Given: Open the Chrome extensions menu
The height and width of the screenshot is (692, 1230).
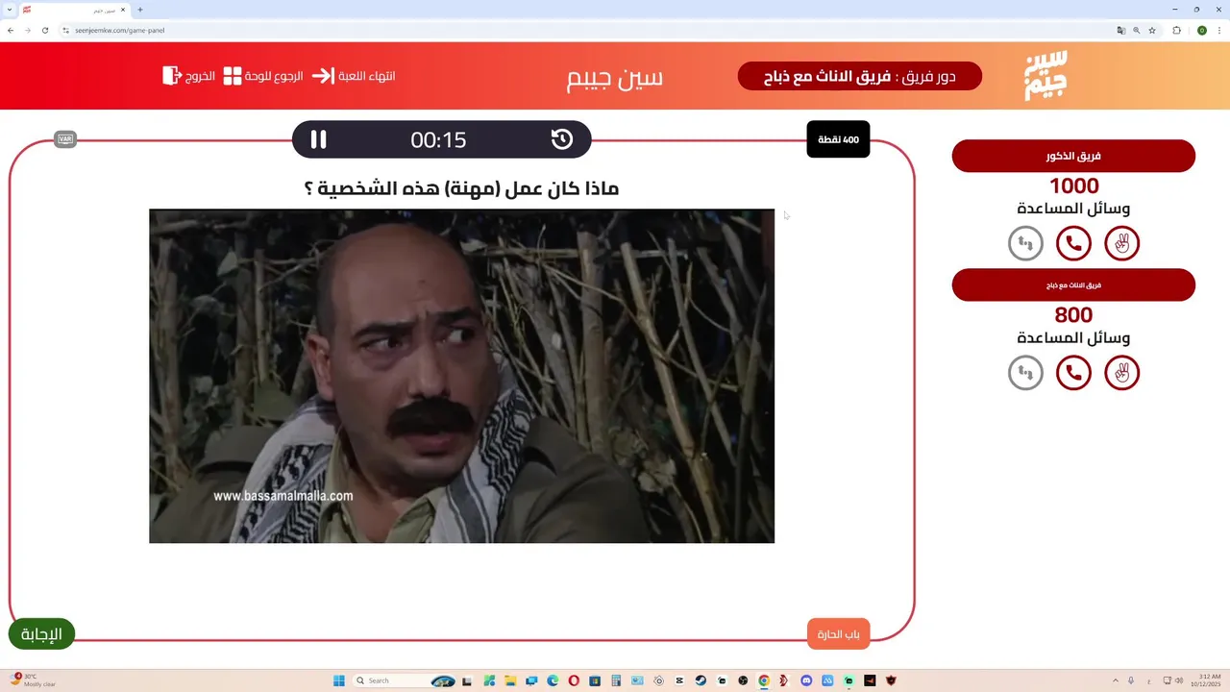Looking at the screenshot, I should 1176,30.
